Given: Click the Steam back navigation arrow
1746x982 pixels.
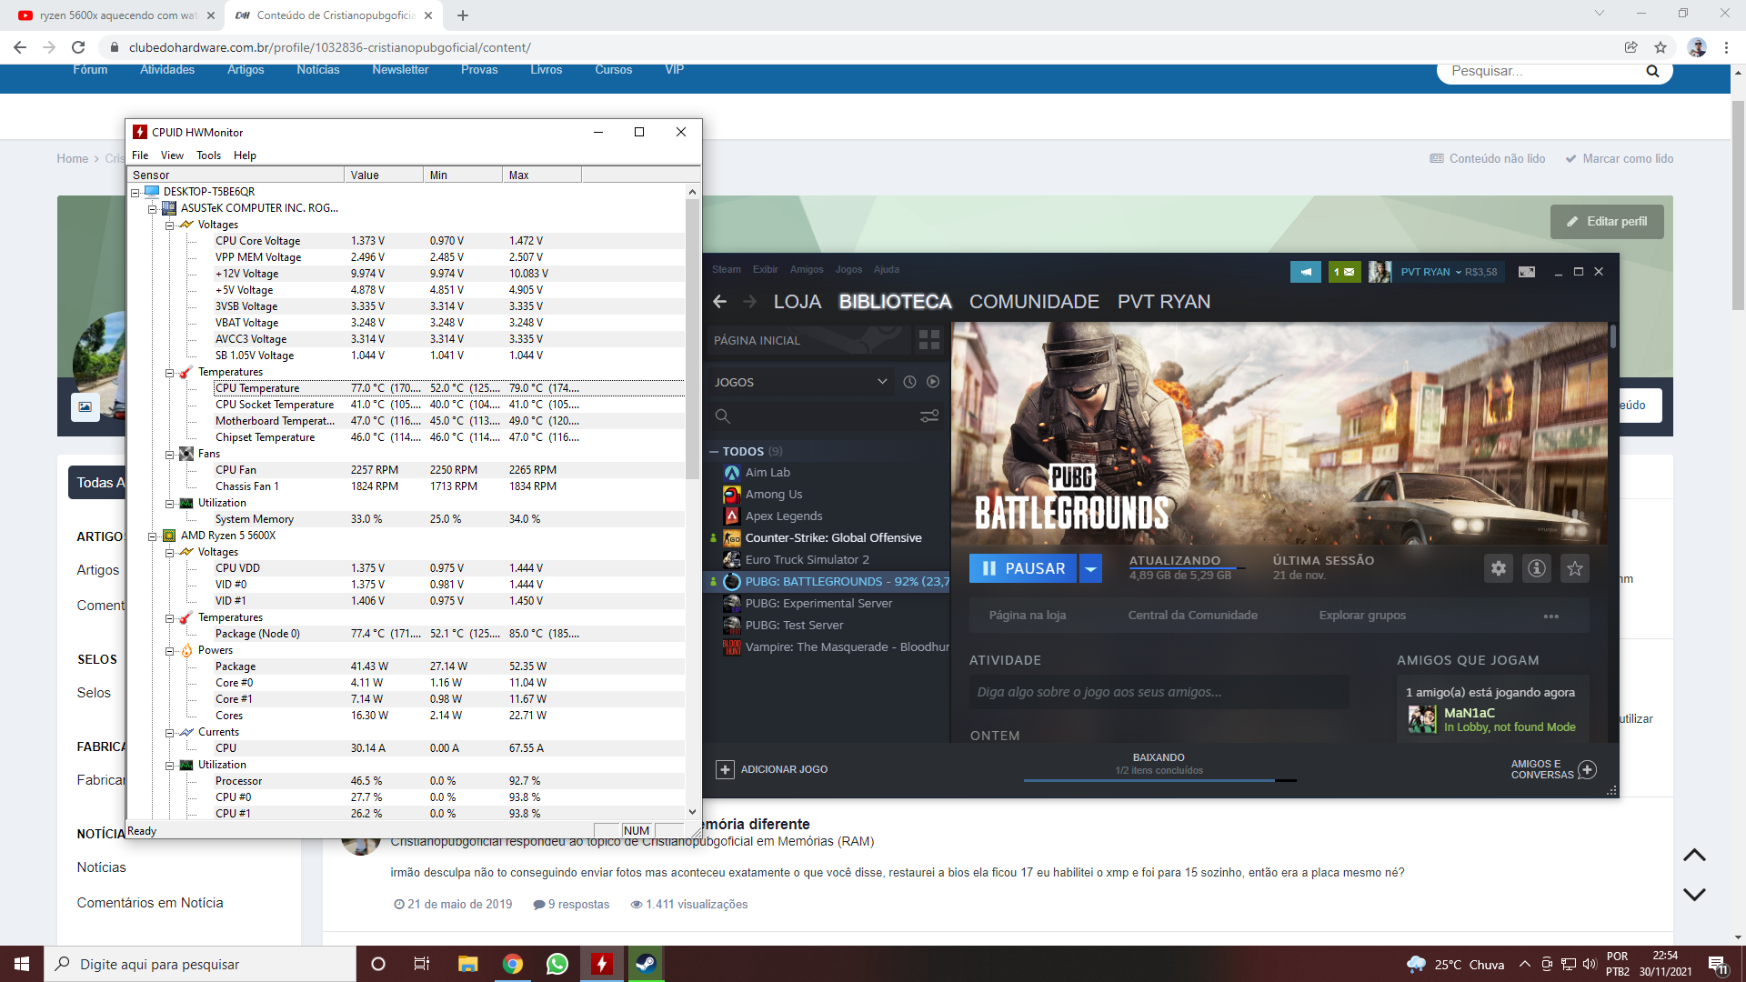Looking at the screenshot, I should click(720, 302).
